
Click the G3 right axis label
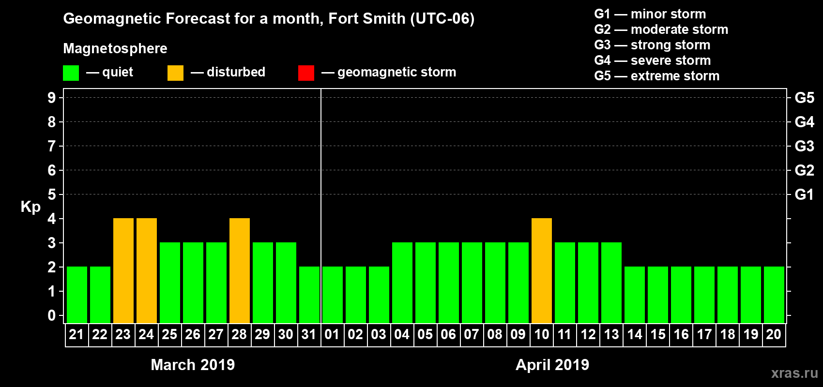point(805,146)
